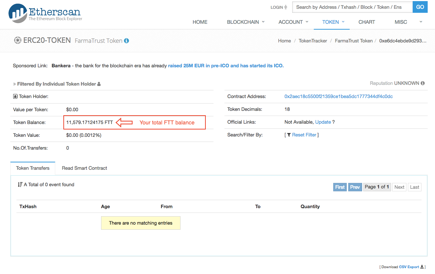Click the TxHash column header
Image resolution: width=435 pixels, height=274 pixels.
pos(28,207)
